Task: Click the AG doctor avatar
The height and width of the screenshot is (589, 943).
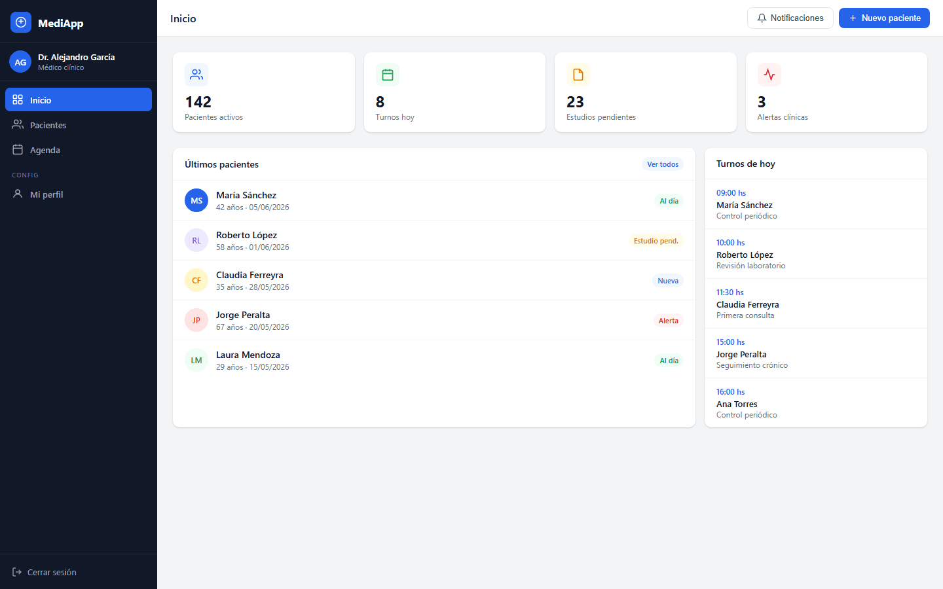Action: [20, 62]
